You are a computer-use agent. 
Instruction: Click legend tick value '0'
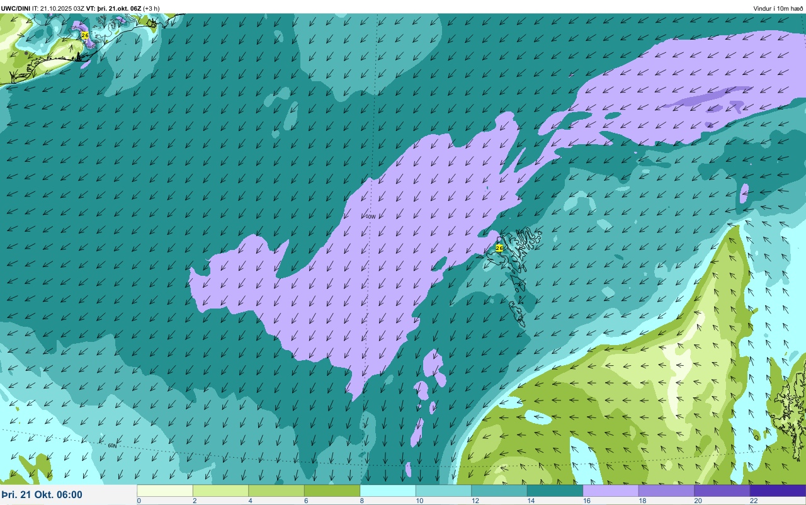(x=139, y=501)
